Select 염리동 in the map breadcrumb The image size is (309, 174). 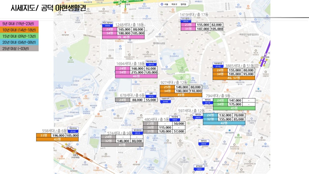click(183, 5)
